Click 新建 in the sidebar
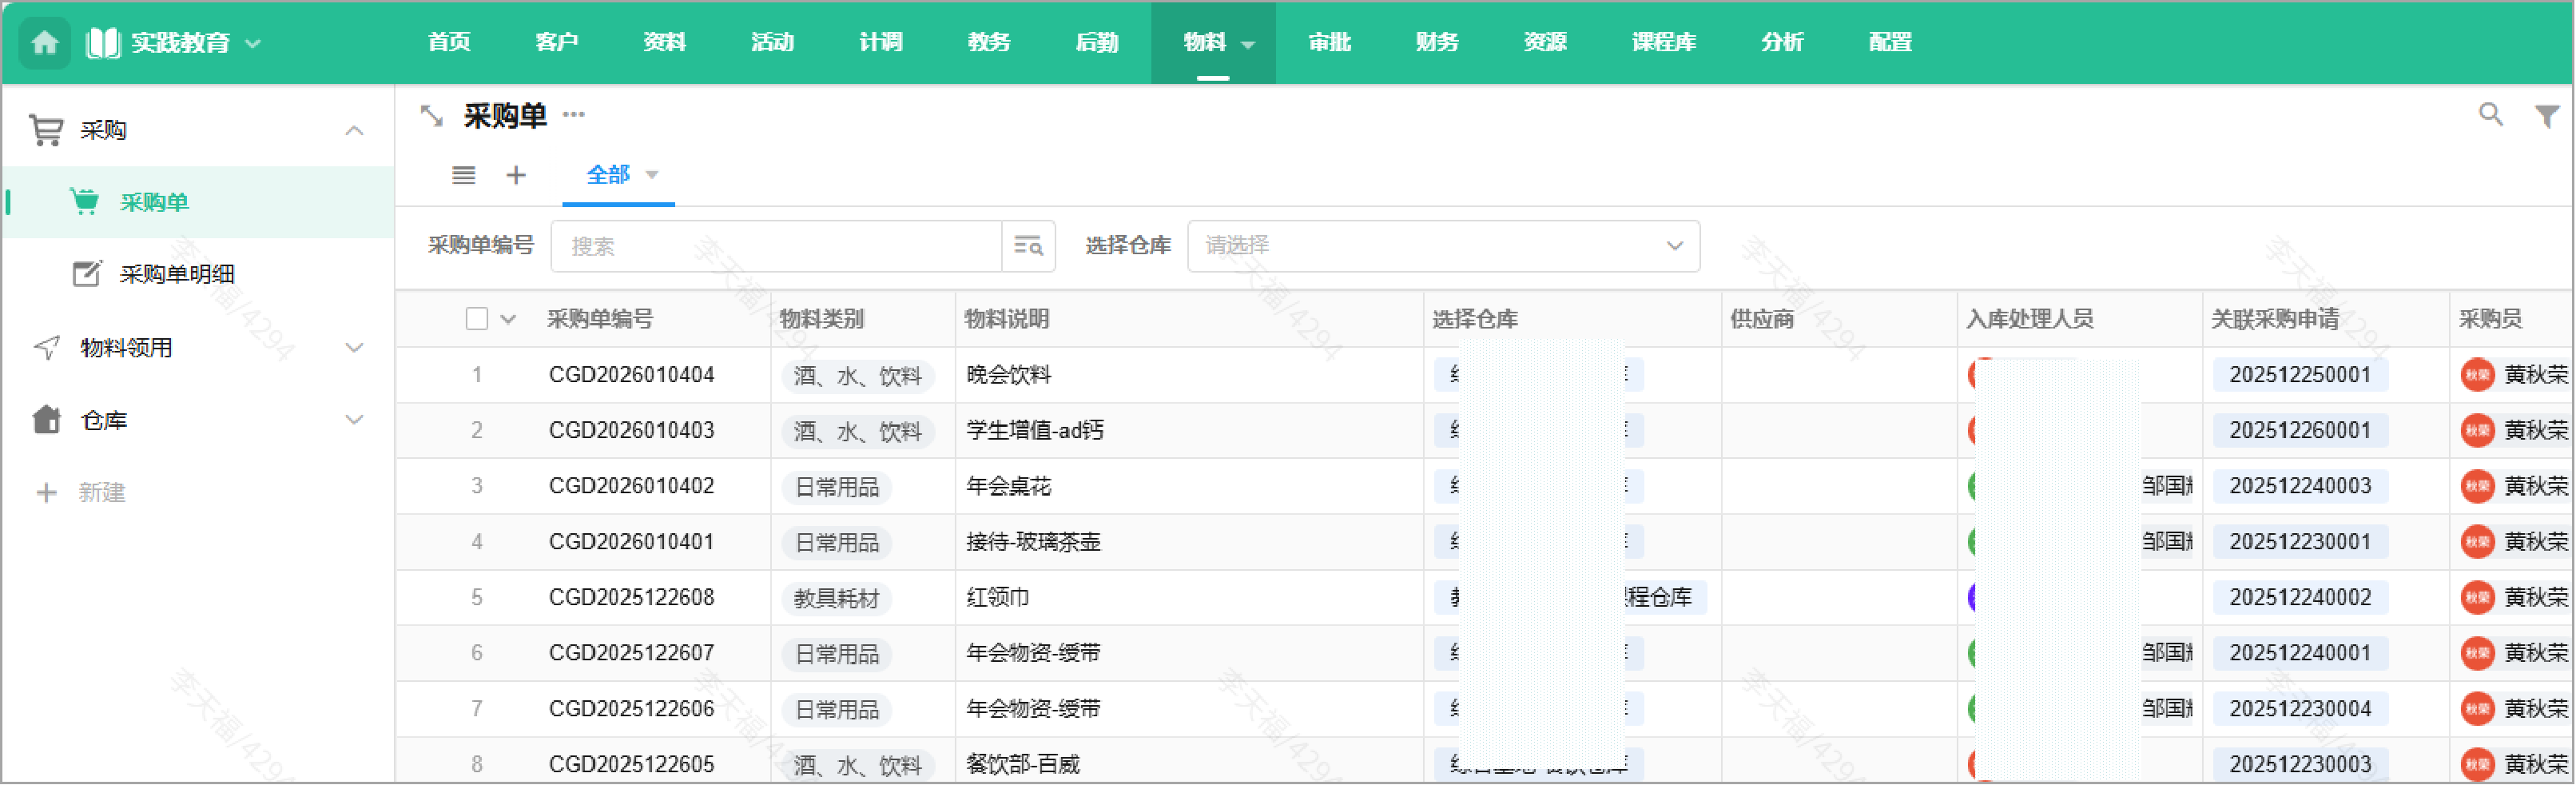The image size is (2576, 785). click(x=101, y=492)
